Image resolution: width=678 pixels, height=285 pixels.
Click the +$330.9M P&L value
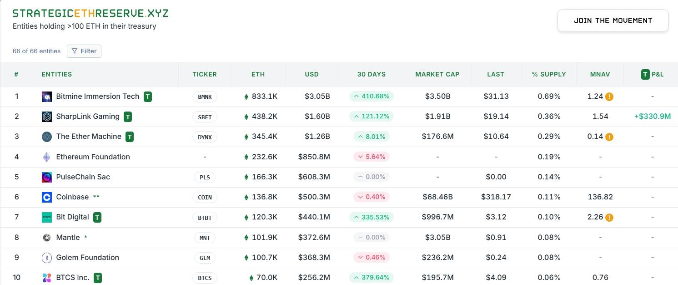coord(653,116)
